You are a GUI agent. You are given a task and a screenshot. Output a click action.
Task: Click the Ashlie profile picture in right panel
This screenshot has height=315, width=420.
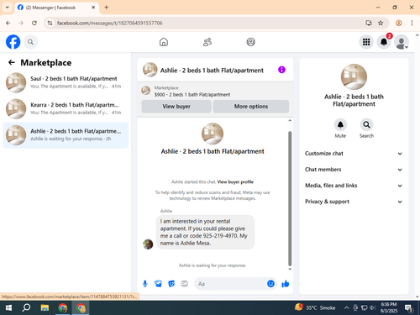pos(354,77)
